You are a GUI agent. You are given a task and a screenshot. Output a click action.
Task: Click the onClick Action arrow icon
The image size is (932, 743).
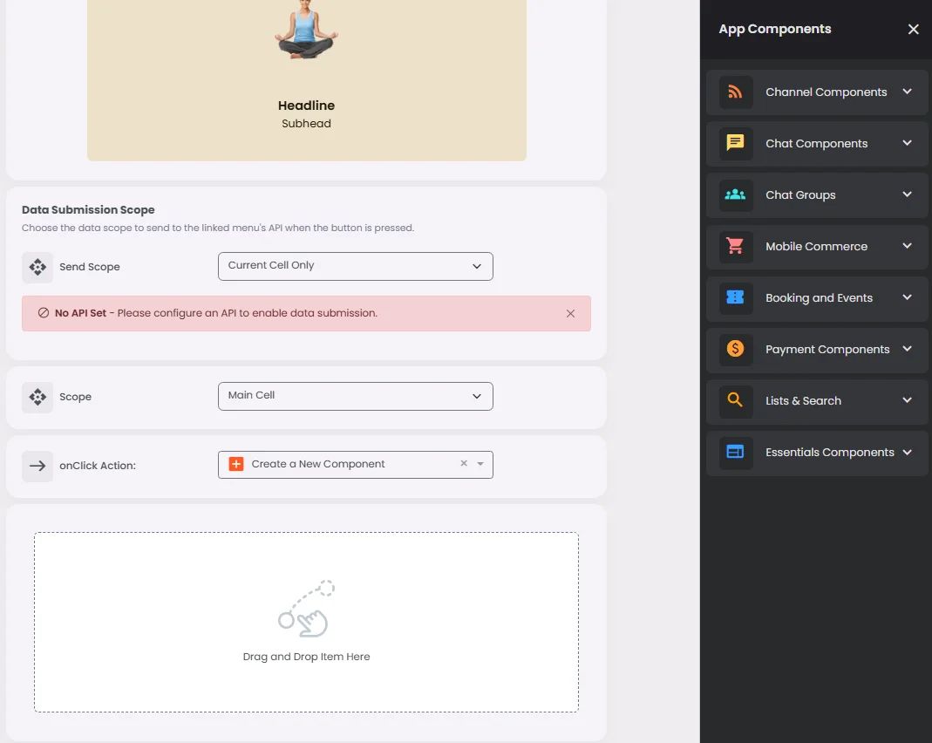point(37,466)
